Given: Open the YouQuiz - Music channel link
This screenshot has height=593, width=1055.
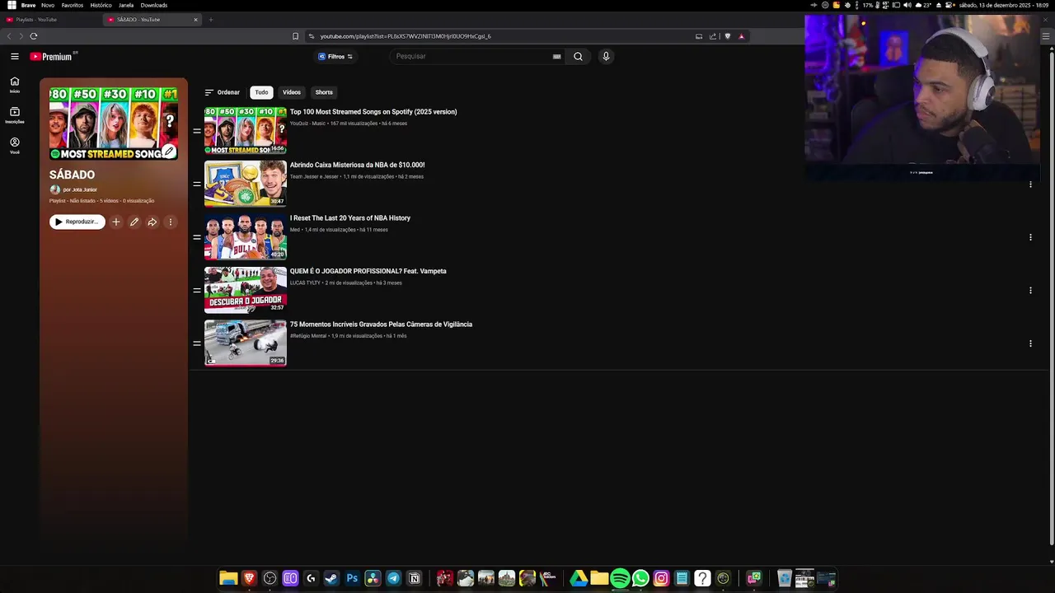Looking at the screenshot, I should click(x=307, y=124).
